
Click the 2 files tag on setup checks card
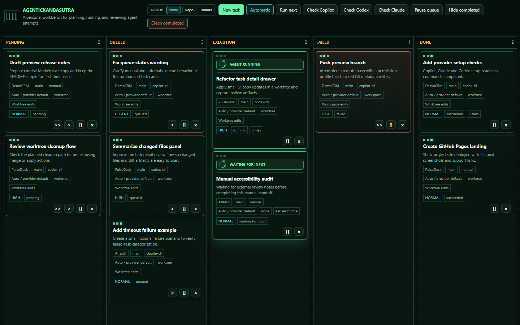pyautogui.click(x=474, y=114)
